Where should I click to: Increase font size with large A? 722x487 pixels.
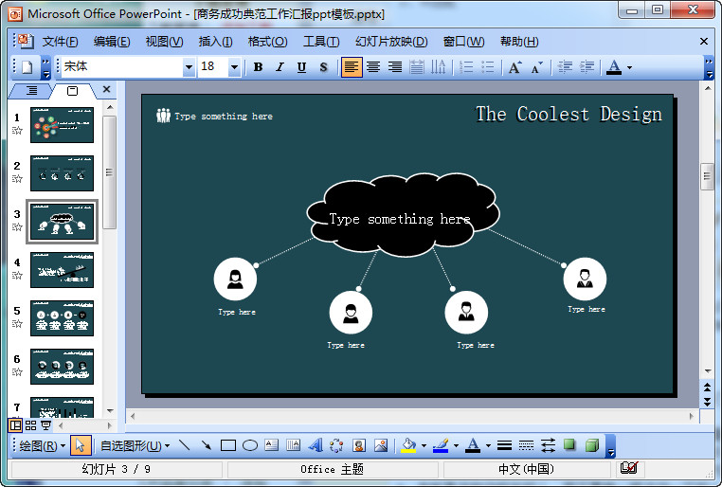[514, 67]
